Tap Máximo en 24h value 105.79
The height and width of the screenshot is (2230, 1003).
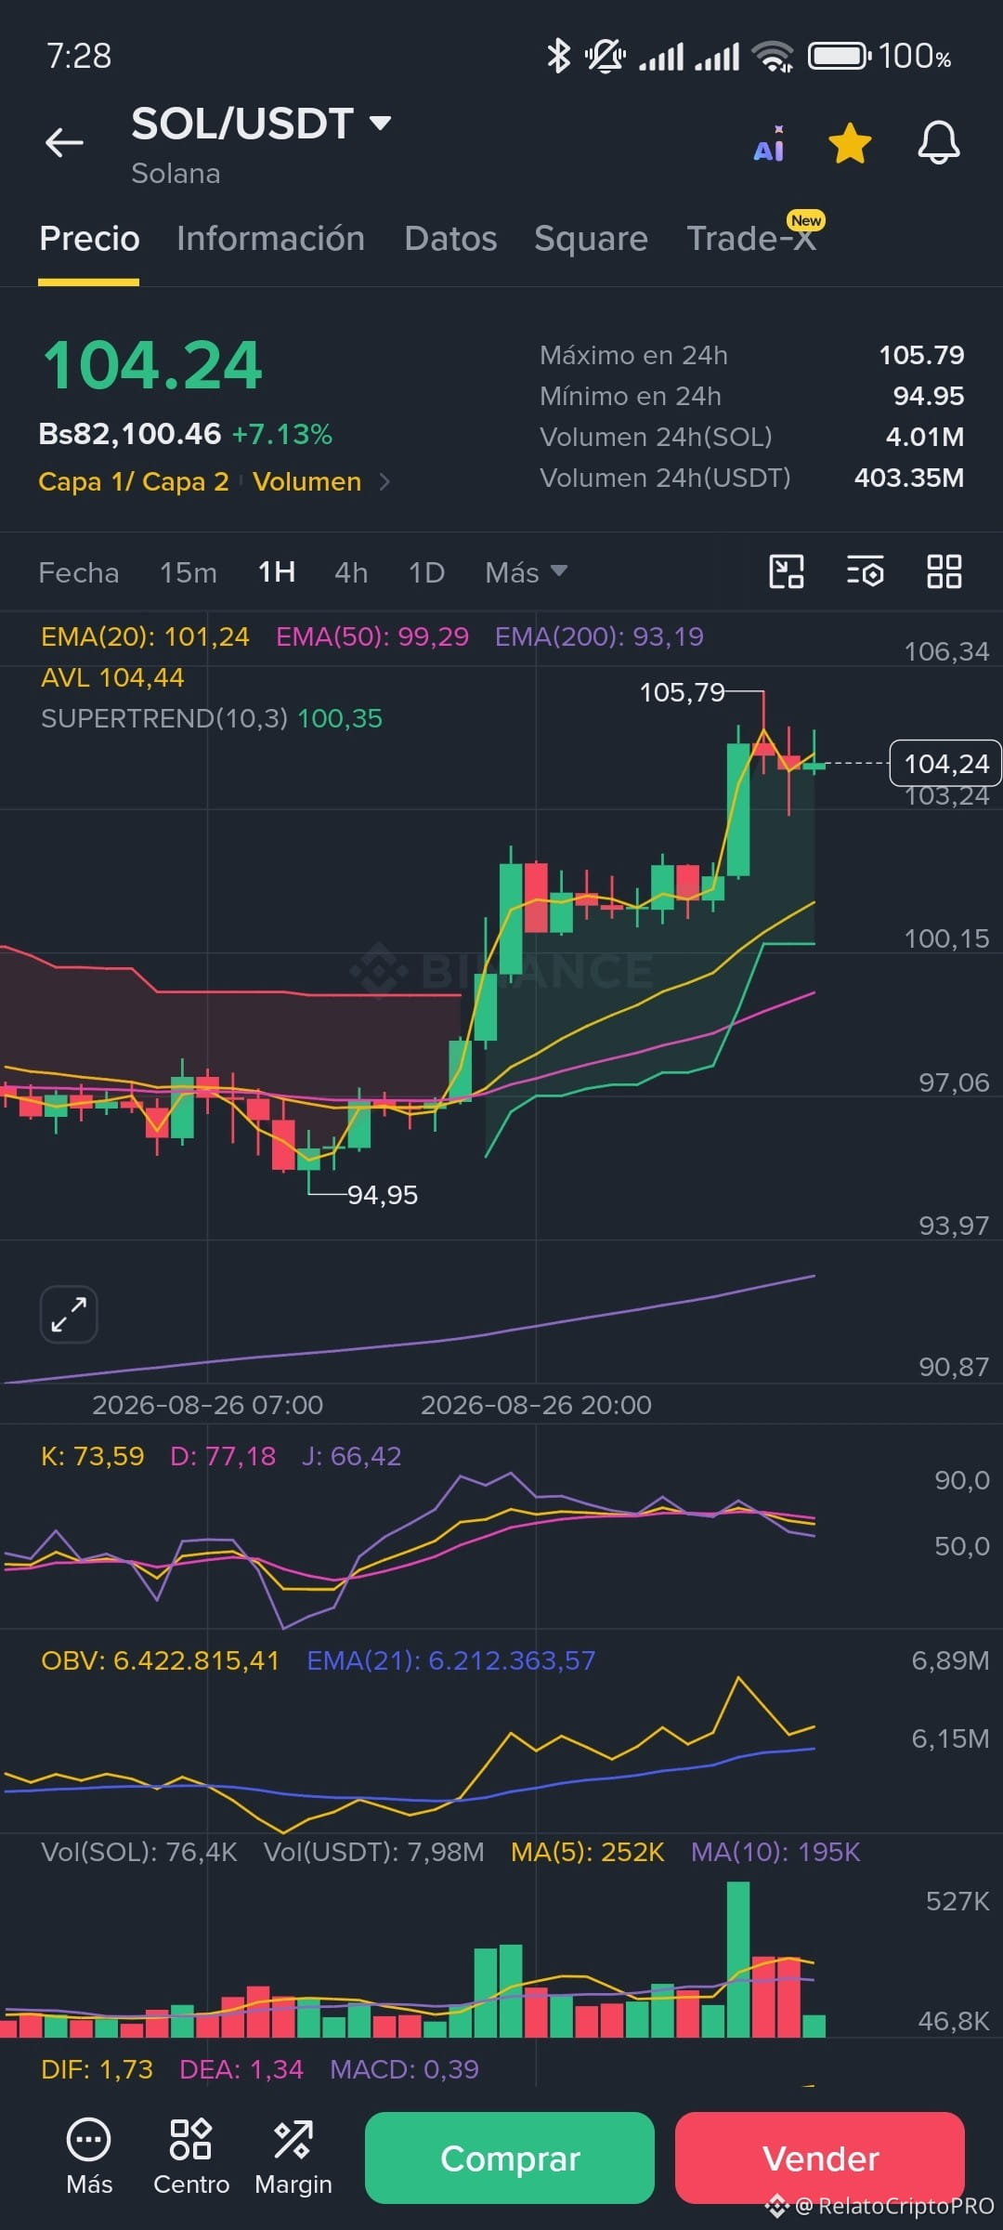coord(921,355)
